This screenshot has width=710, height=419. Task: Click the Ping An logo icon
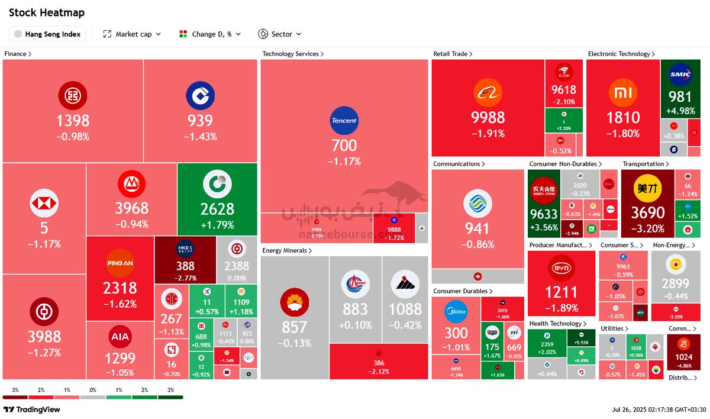[120, 263]
